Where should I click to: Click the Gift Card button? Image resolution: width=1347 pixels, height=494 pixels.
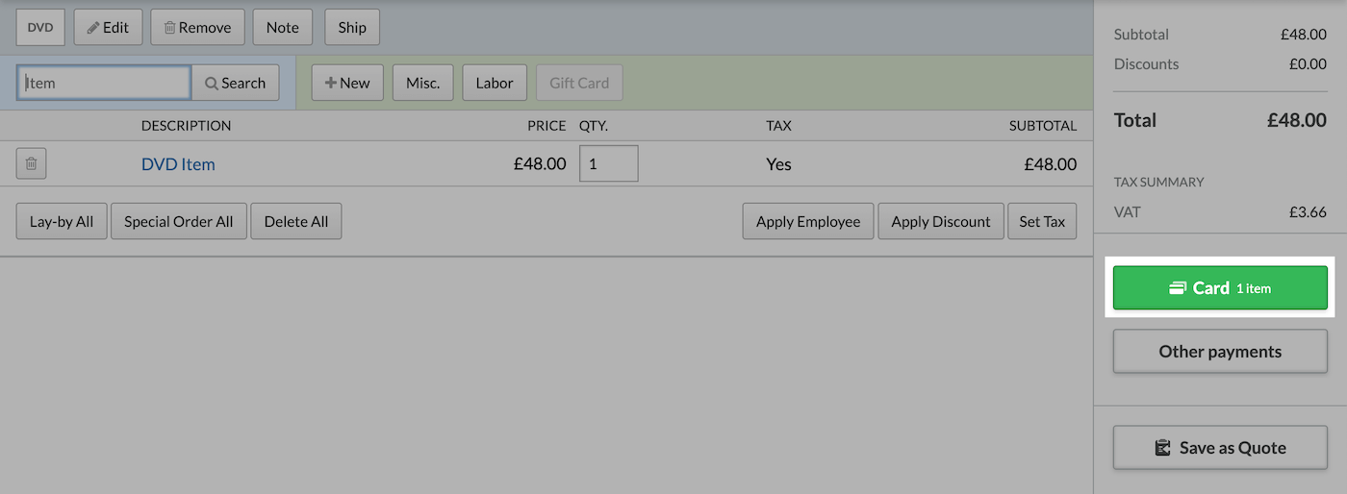click(579, 83)
